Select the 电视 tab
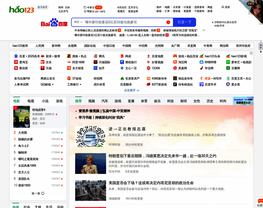Image resolution: width=263 pixels, height=208 pixels. point(31,101)
